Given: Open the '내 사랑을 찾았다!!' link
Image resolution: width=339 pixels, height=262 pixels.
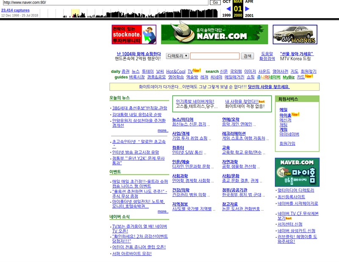Looking at the screenshot, I should pyautogui.click(x=242, y=101).
